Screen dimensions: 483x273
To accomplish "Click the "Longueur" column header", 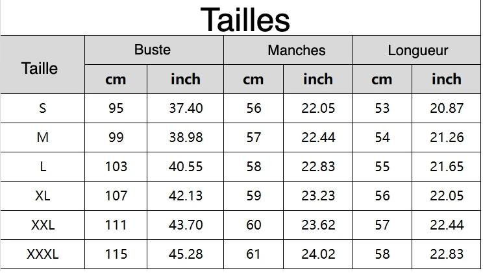I will pyautogui.click(x=418, y=51).
